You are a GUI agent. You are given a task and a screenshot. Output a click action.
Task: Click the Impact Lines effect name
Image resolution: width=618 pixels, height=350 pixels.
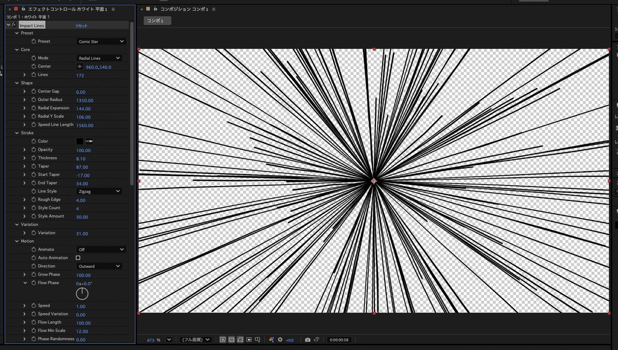[x=32, y=25]
